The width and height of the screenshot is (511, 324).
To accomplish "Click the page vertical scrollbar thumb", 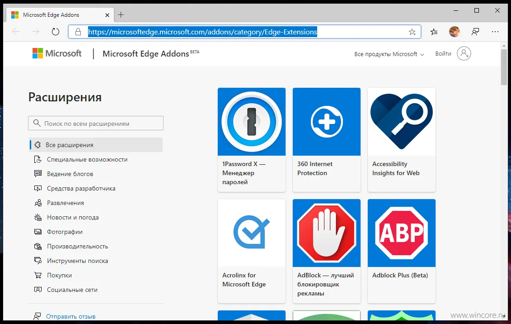I will tap(504, 67).
